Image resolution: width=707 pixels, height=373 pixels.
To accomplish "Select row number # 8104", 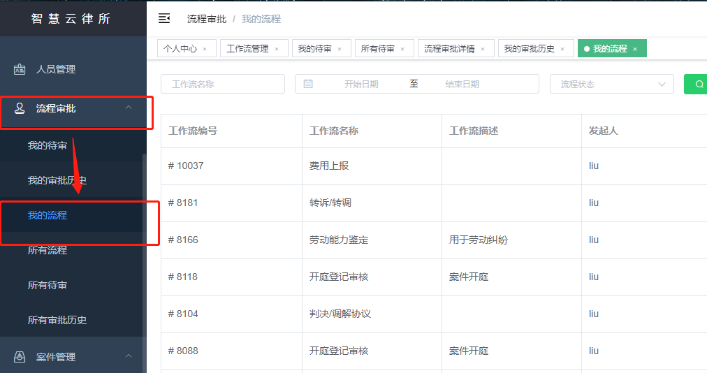I will pos(183,314).
